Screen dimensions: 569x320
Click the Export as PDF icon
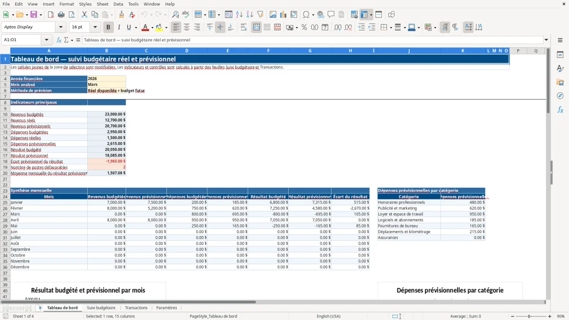[51, 15]
